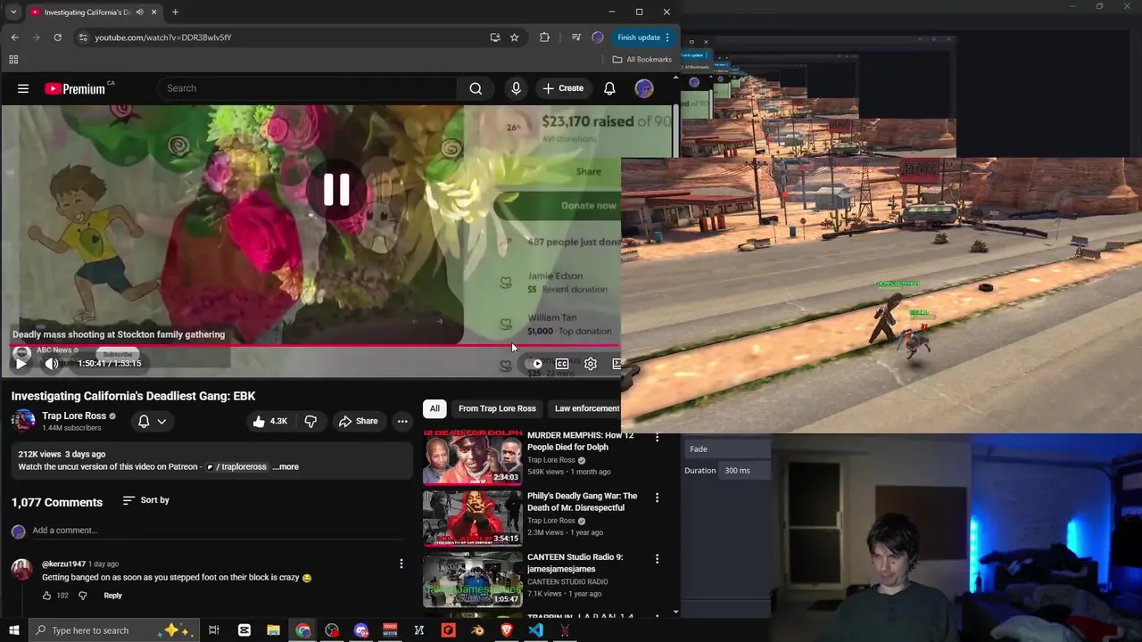Image resolution: width=1142 pixels, height=642 pixels.
Task: Open Blender from the taskbar
Action: tap(477, 630)
